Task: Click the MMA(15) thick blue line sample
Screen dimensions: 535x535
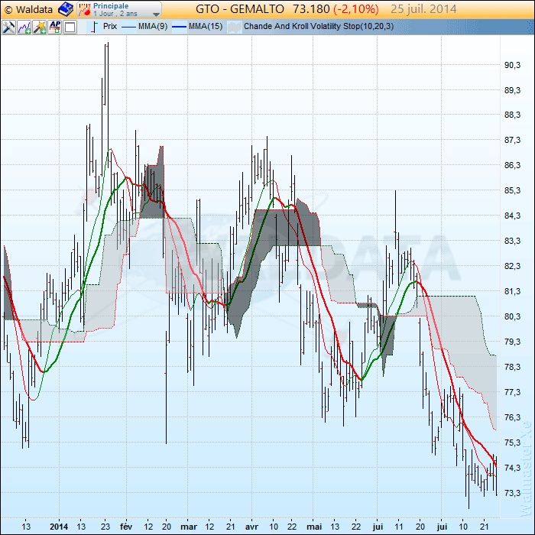Action: pyautogui.click(x=179, y=27)
